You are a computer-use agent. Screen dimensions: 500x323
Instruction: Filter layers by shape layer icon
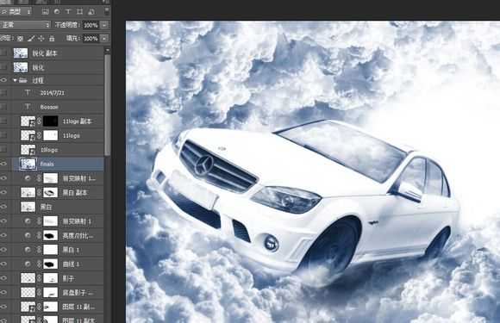tap(79, 12)
